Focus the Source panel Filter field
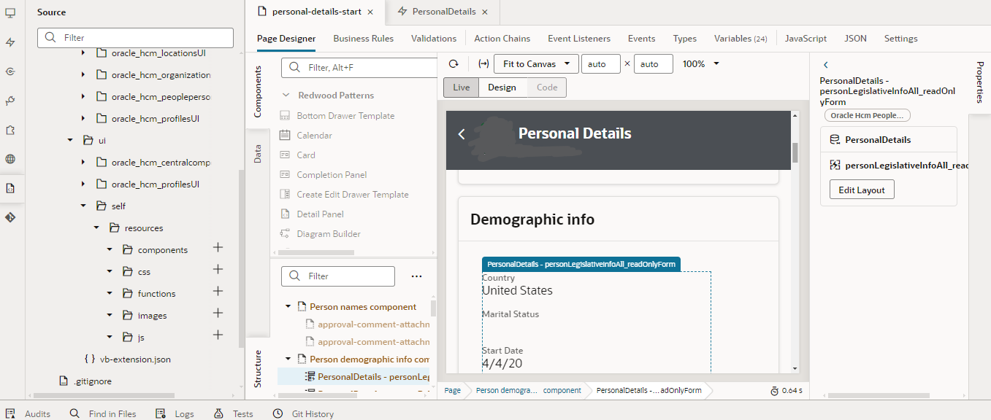 pyautogui.click(x=135, y=37)
